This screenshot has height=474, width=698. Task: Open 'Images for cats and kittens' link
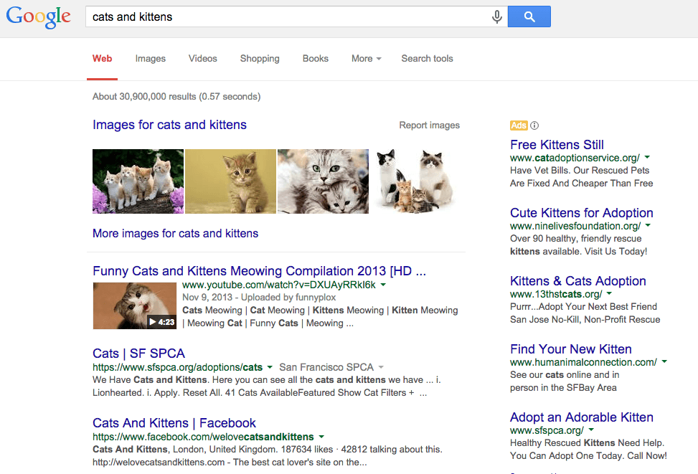click(x=169, y=125)
